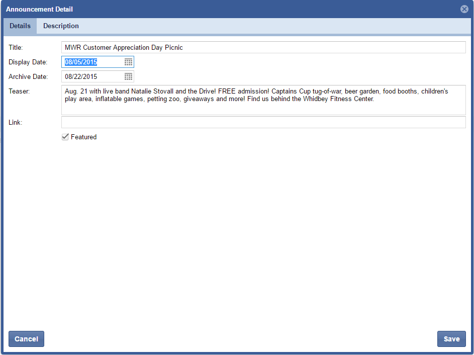Uncheck the Featured checkbox
The height and width of the screenshot is (355, 474).
(x=65, y=137)
